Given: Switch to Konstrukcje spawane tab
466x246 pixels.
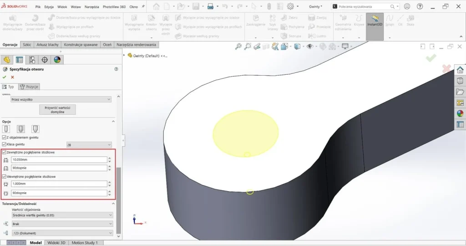Looking at the screenshot, I should coord(81,45).
